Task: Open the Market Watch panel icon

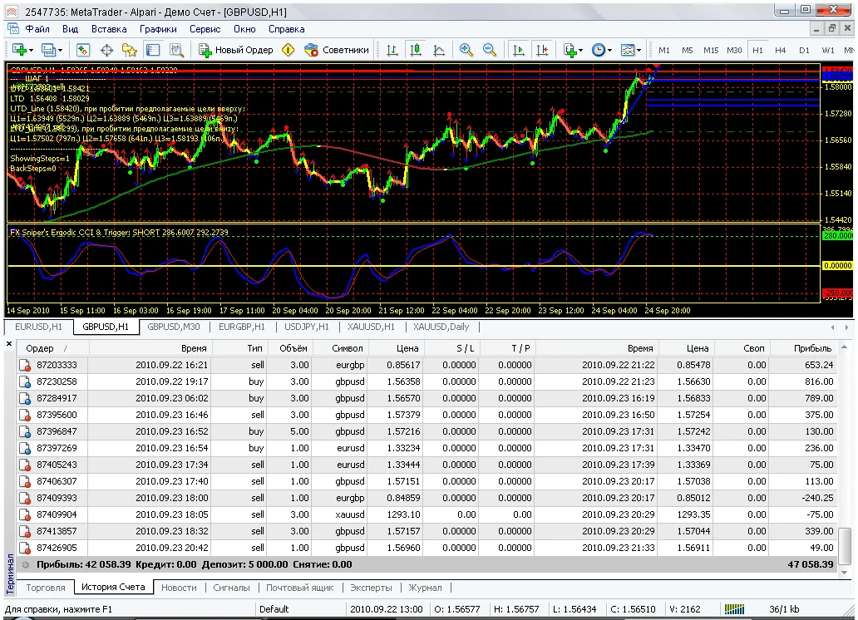Action: [84, 50]
